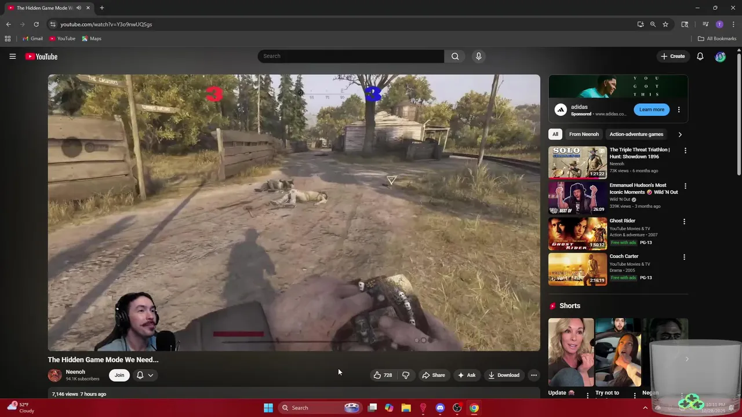This screenshot has width=742, height=417.
Task: Click the search magnifier button
Action: (455, 56)
